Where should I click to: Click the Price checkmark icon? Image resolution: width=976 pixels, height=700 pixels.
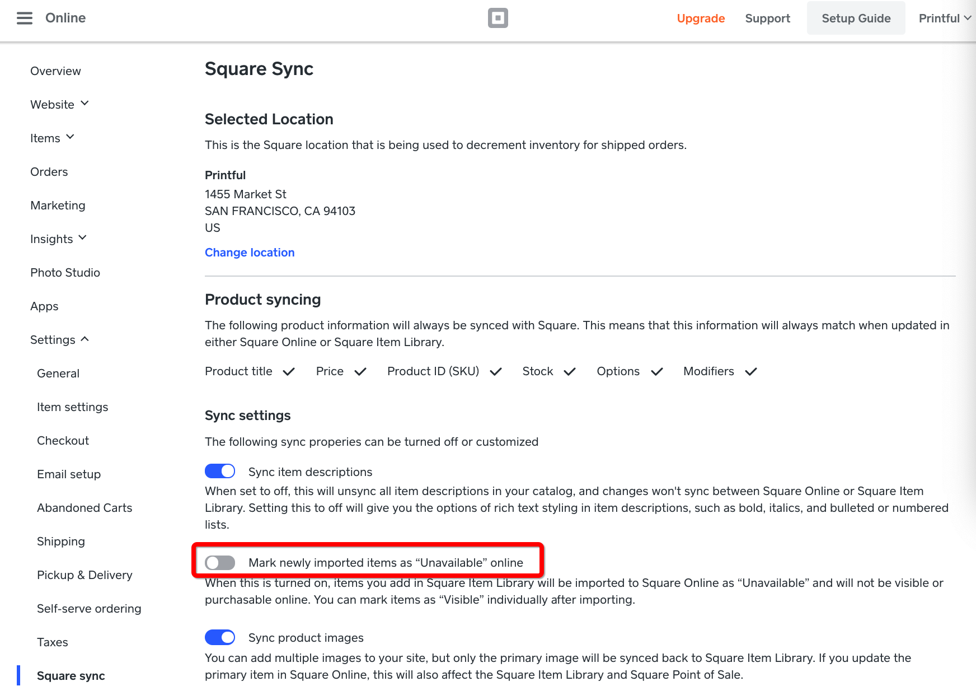360,372
